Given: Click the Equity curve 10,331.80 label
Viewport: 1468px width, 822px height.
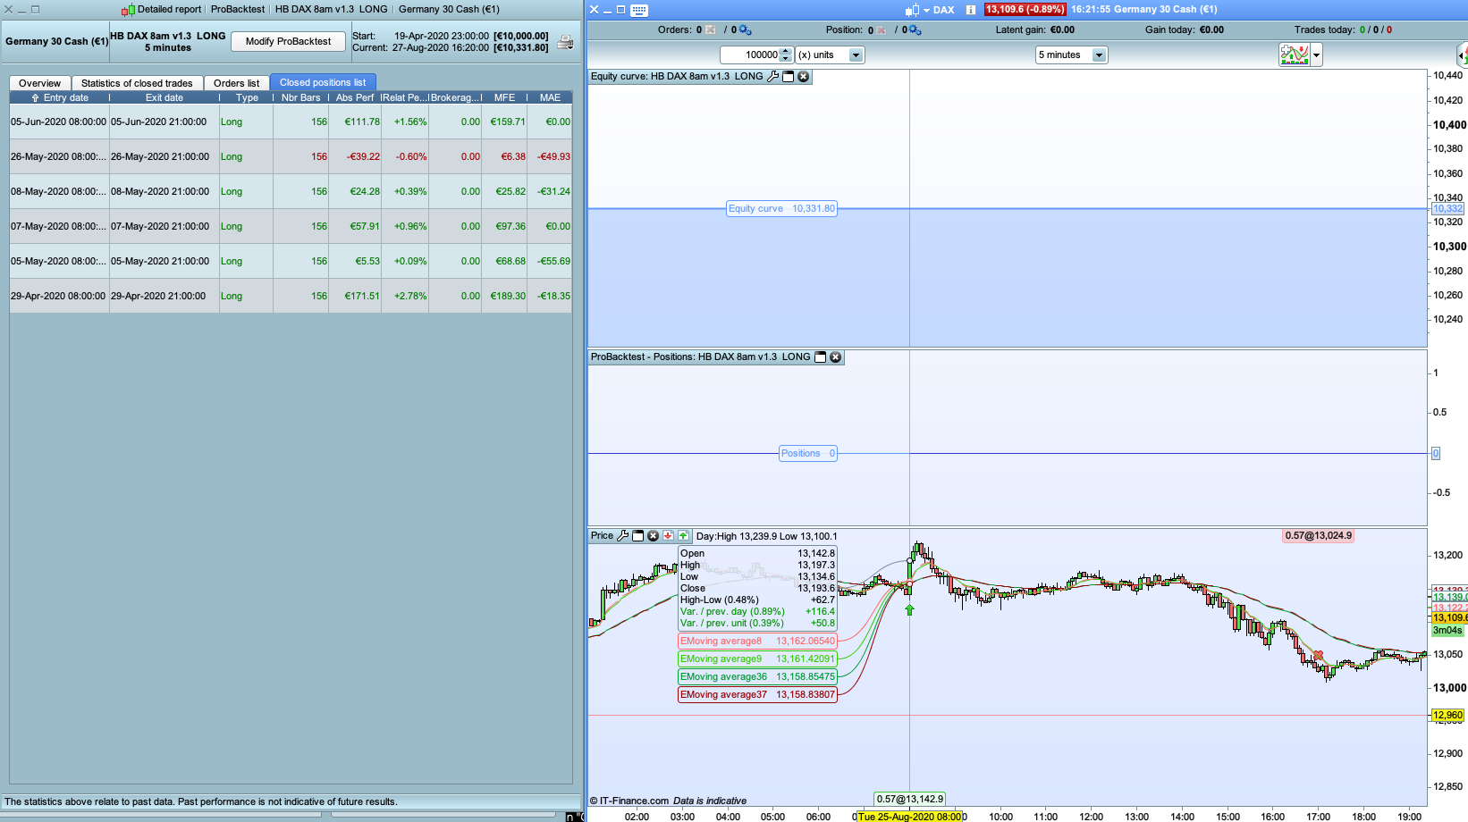Looking at the screenshot, I should 781,209.
